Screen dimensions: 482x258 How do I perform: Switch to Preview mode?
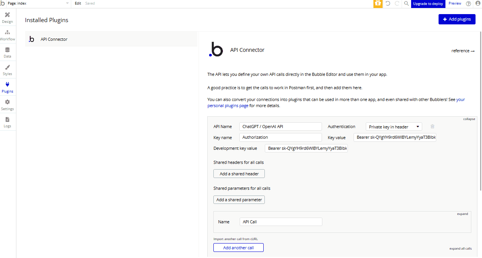point(455,3)
